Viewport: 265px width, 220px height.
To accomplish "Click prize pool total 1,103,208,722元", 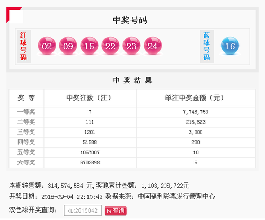I will pyautogui.click(x=165, y=186).
